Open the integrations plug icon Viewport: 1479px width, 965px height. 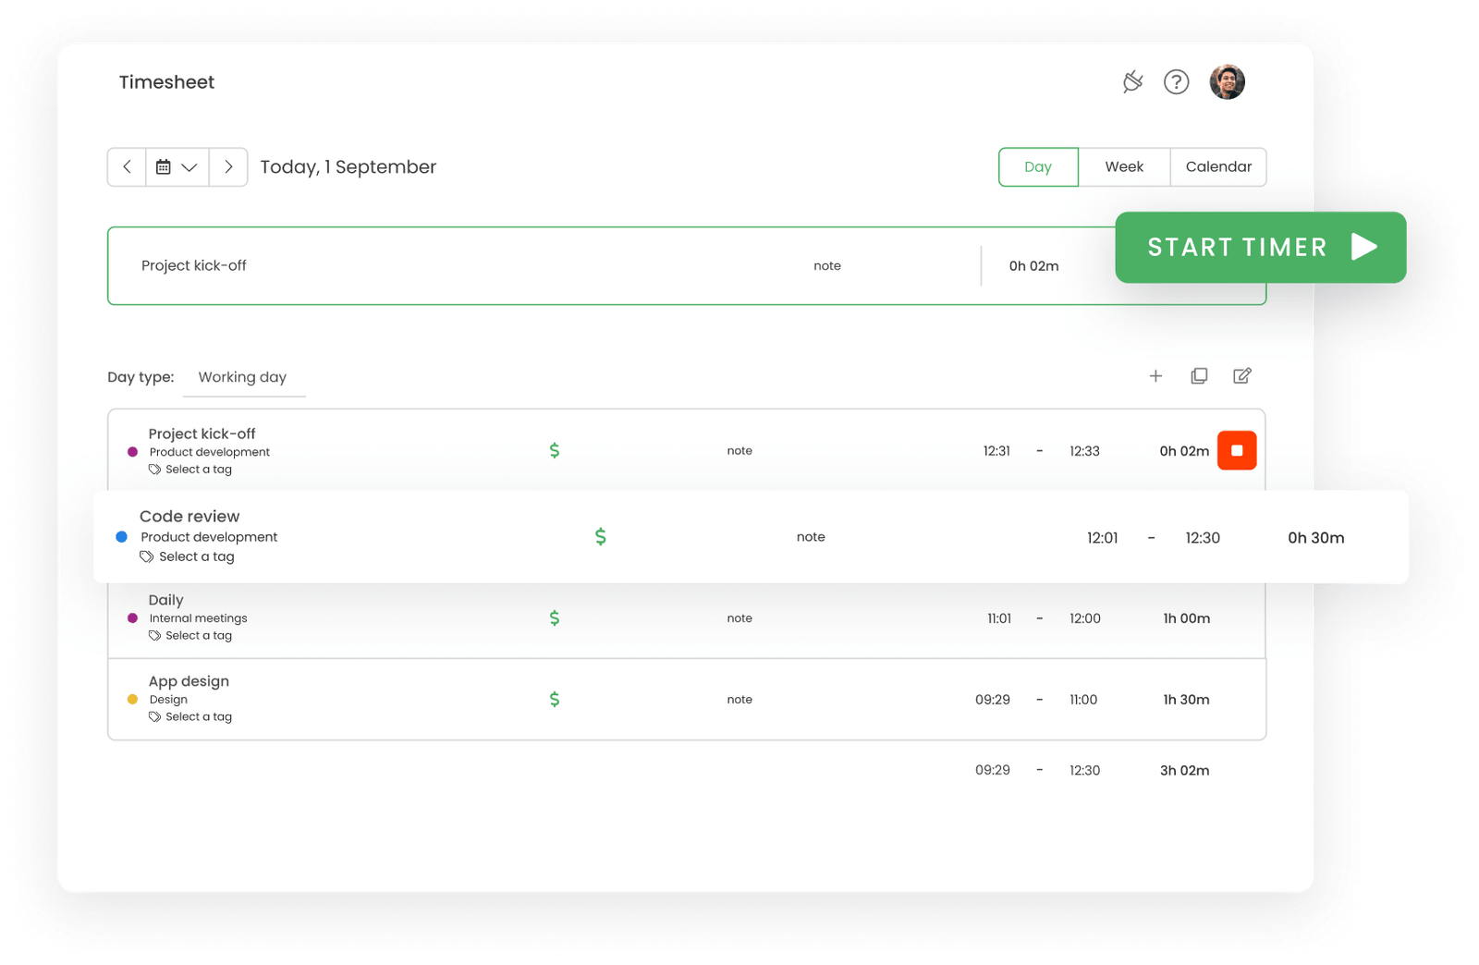click(x=1132, y=82)
